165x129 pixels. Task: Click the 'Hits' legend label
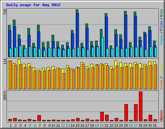coord(161,13)
